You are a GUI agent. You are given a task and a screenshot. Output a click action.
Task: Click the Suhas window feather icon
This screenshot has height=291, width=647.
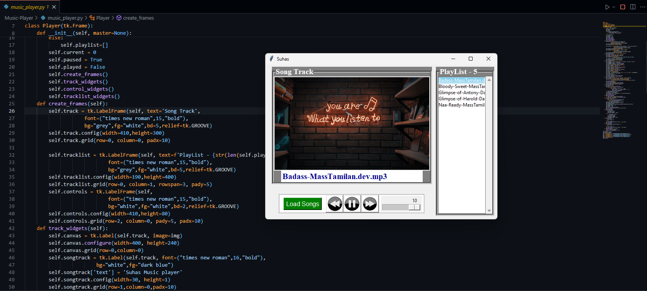tap(271, 59)
